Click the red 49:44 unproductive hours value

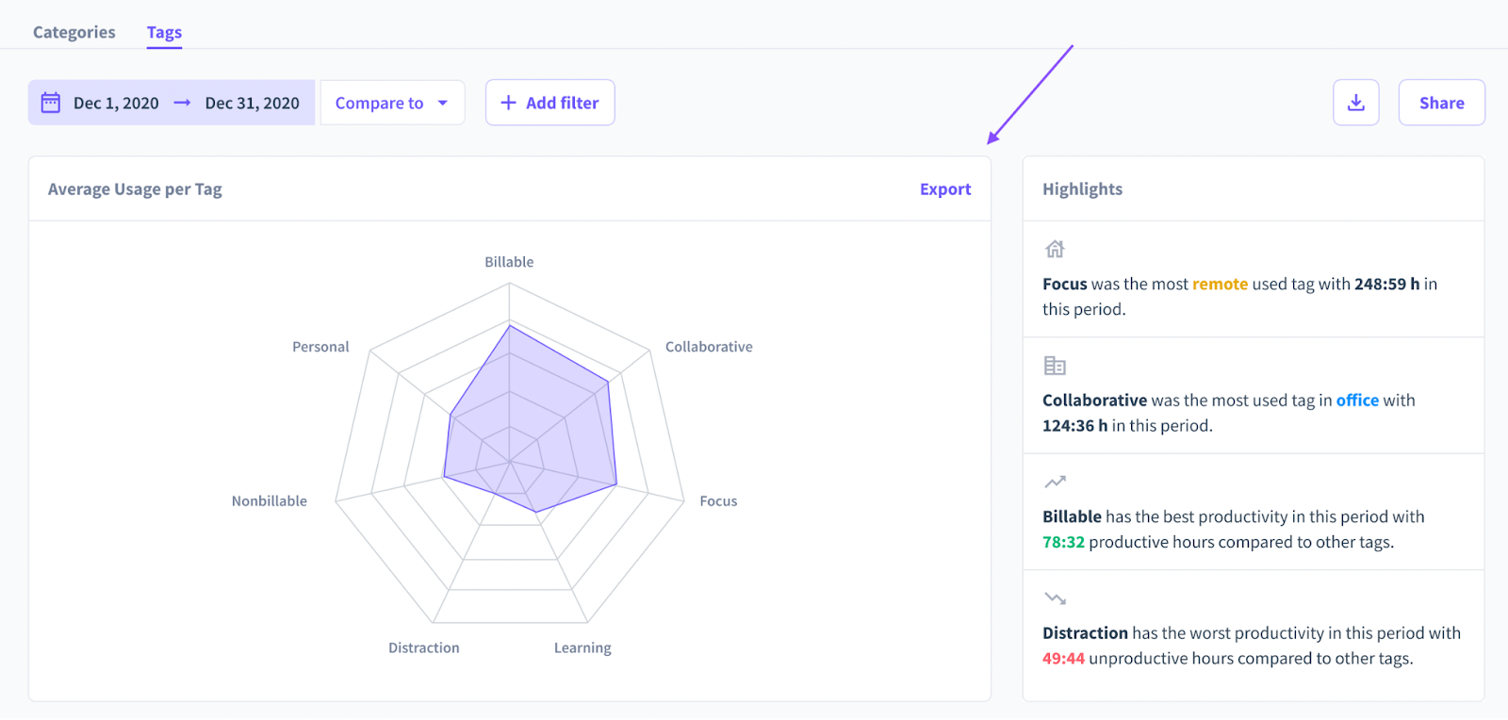coord(1063,659)
